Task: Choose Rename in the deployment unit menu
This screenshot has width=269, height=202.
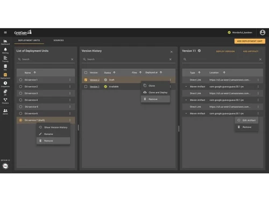Action: point(53,134)
